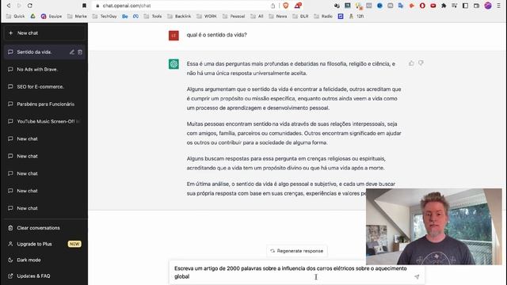Open the Radio bookmarks folder
This screenshot has width=507, height=285.
(x=323, y=16)
